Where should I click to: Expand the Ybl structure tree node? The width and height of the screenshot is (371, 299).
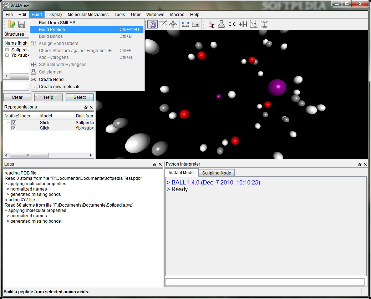(x=7, y=55)
